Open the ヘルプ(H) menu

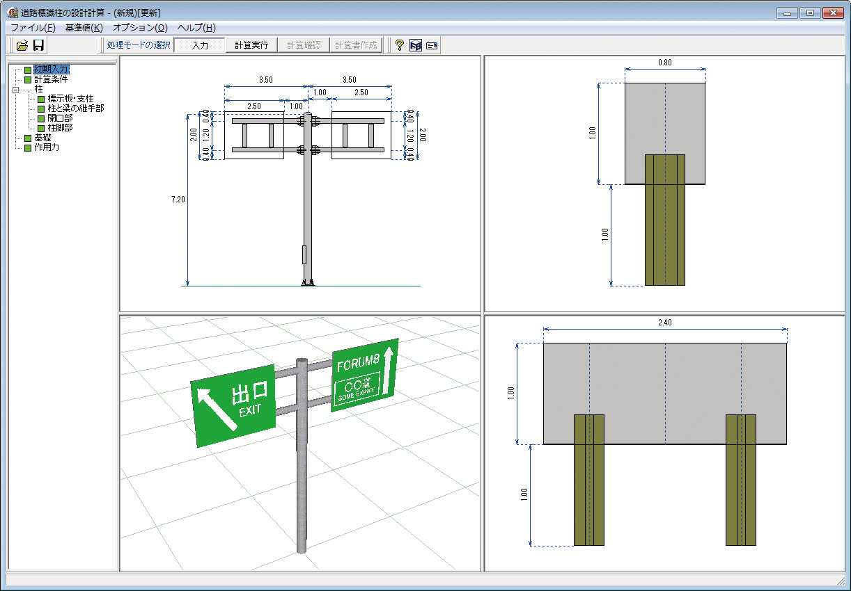click(x=196, y=28)
